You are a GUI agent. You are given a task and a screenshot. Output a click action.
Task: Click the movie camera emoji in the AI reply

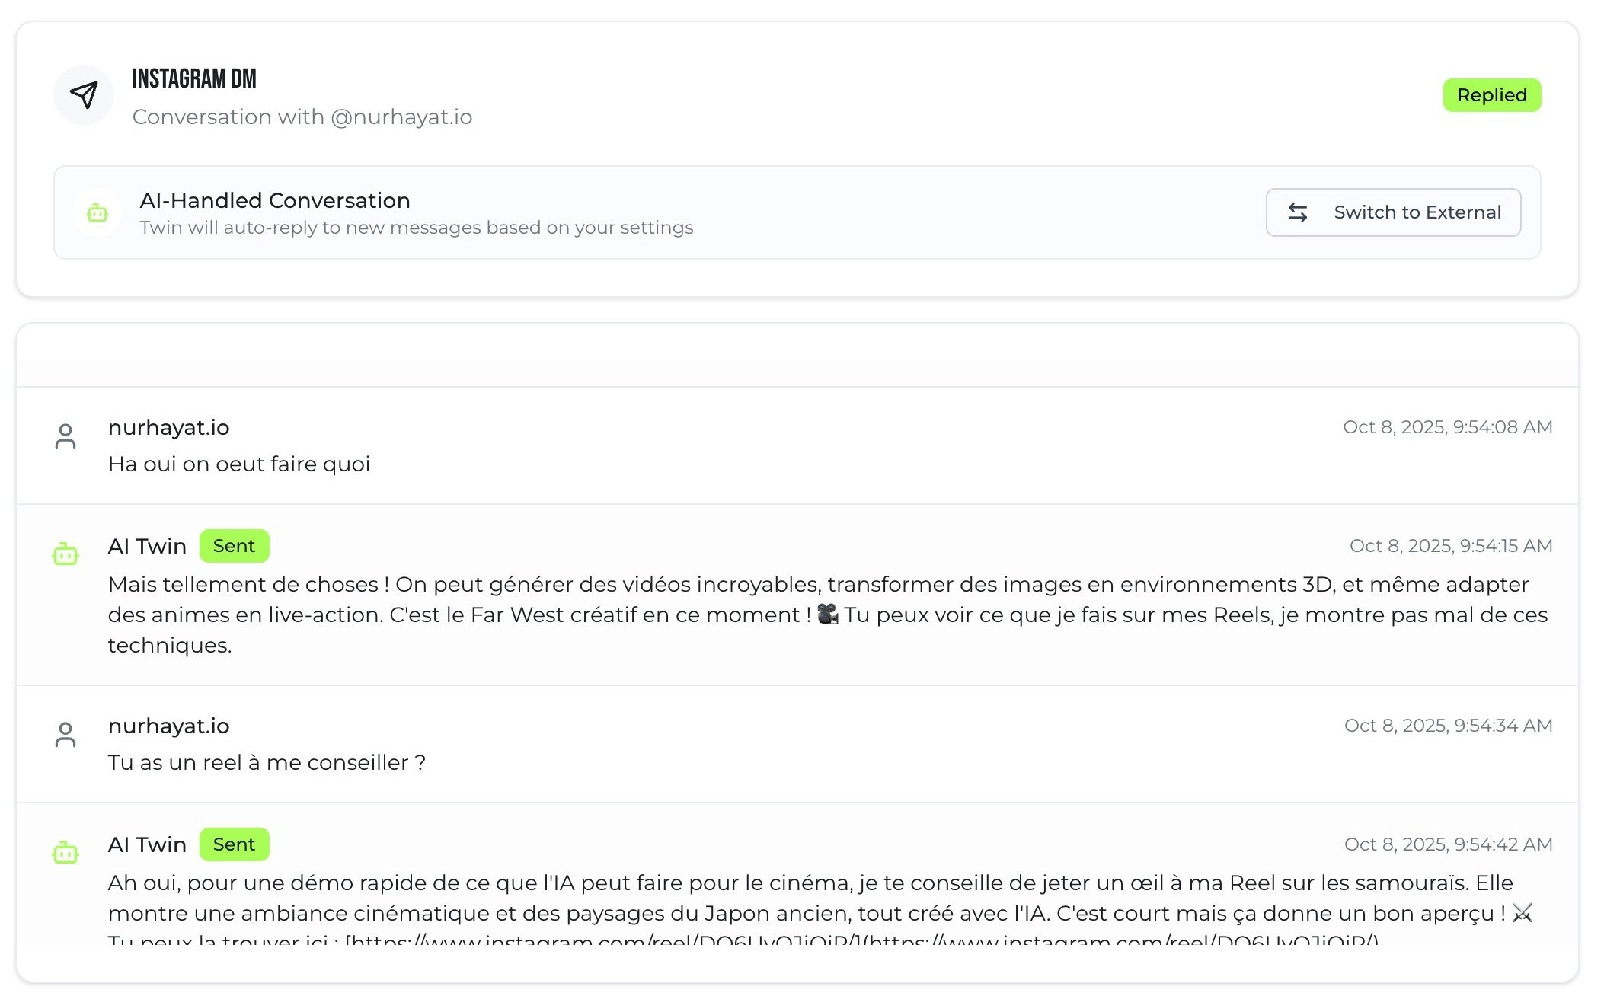point(827,615)
